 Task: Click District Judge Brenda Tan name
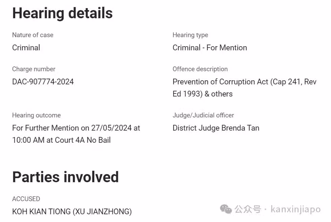[x=216, y=128]
